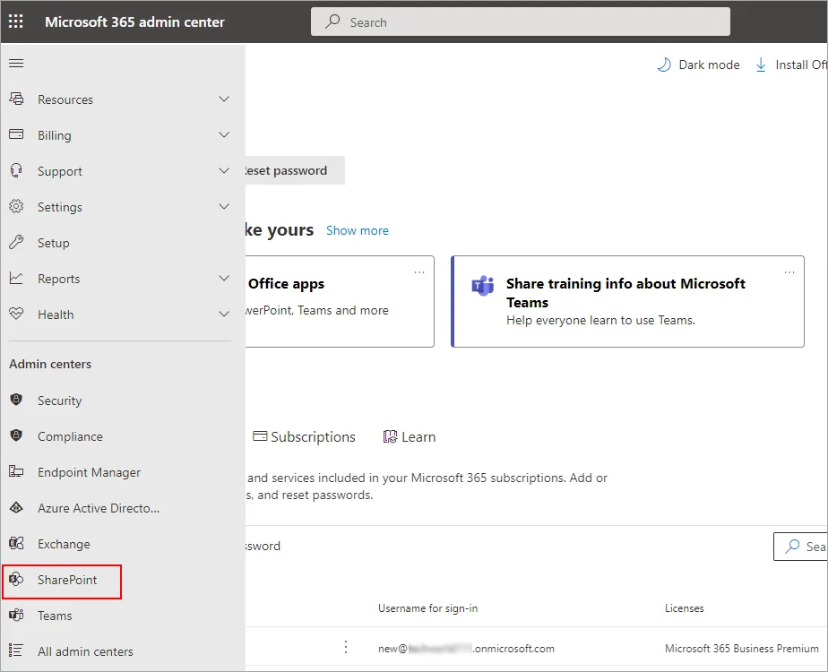Switch to the Subscriptions tab
Viewport: 828px width, 672px height.
point(304,437)
